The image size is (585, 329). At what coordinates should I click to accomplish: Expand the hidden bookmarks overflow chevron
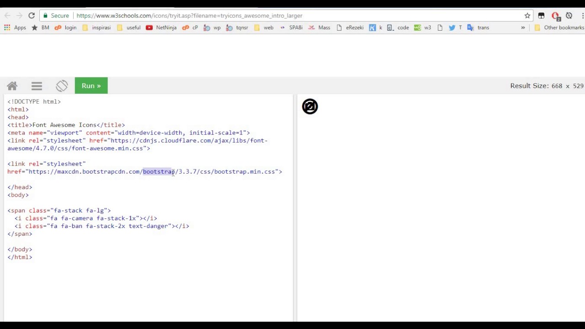pos(523,27)
